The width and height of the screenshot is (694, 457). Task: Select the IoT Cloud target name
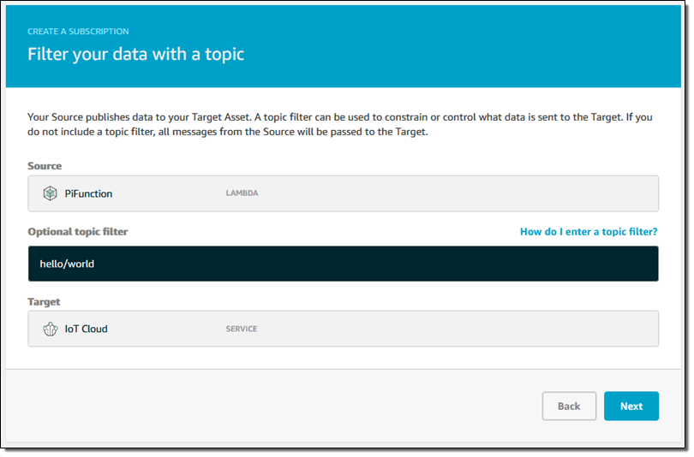[87, 329]
